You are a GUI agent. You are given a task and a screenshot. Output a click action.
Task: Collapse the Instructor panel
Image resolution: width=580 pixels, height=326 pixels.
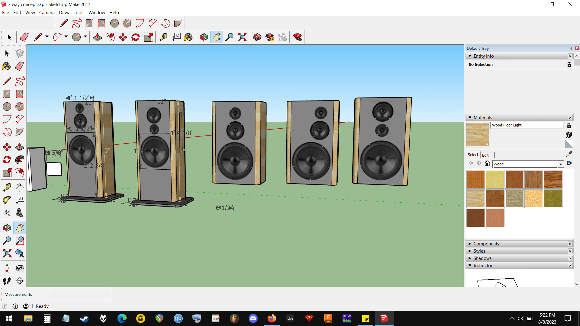coord(470,266)
